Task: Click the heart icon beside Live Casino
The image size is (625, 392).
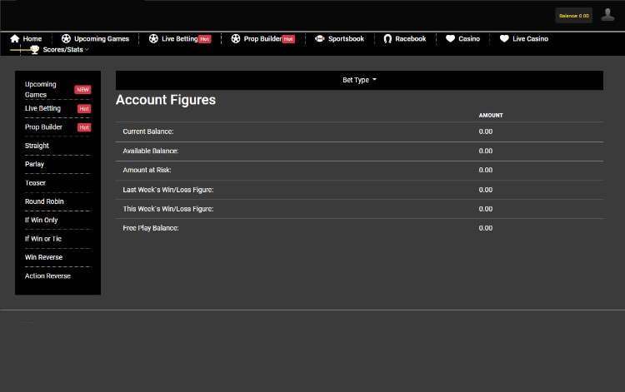Action: pyautogui.click(x=504, y=39)
